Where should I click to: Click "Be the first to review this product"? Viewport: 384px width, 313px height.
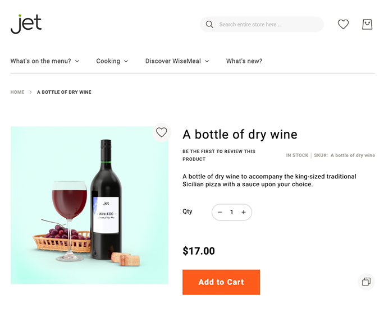point(219,155)
